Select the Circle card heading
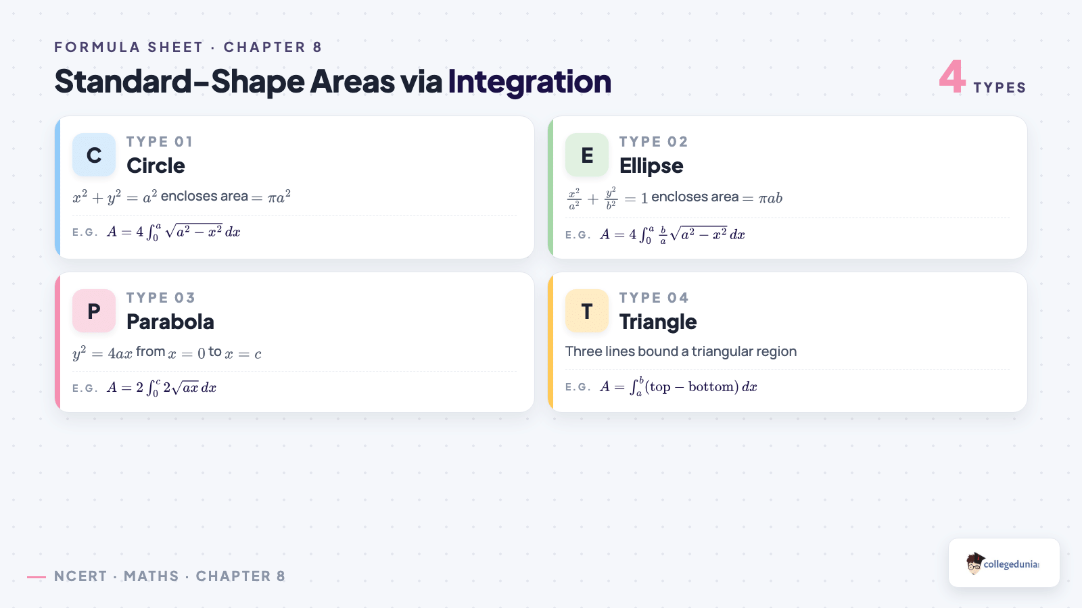1082x608 pixels. point(156,166)
